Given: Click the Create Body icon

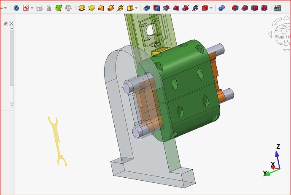Looking at the screenshot, I should [x=16, y=8].
